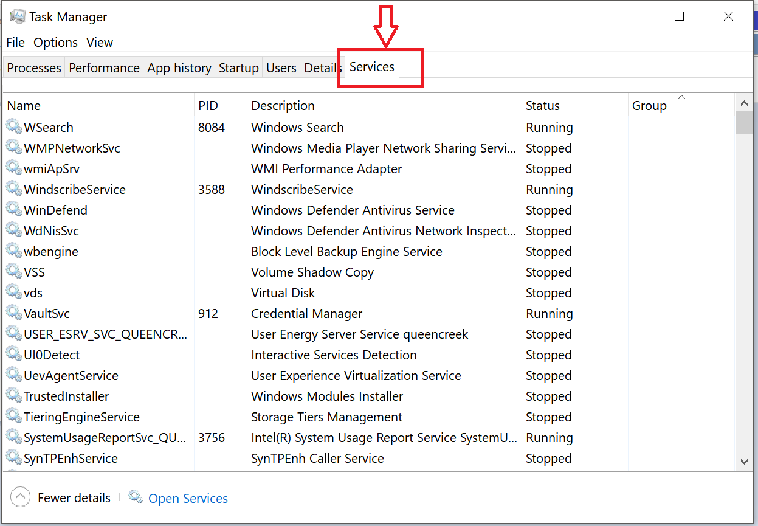The height and width of the screenshot is (526, 758).
Task: Click the SystemUsageReportSvc gear icon
Action: click(14, 437)
